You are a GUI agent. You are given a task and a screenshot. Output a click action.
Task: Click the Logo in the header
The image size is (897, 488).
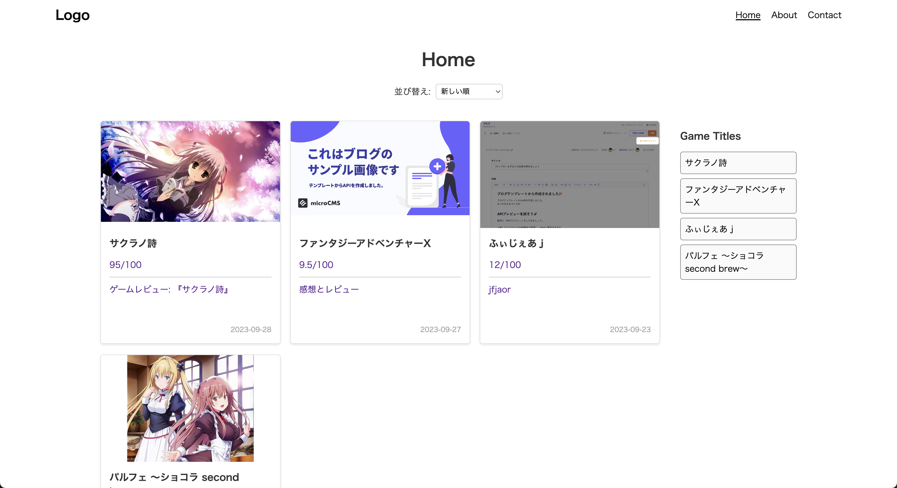coord(72,15)
